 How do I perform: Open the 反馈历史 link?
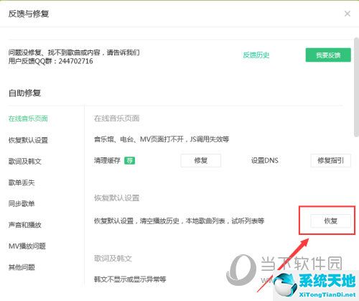[256, 55]
